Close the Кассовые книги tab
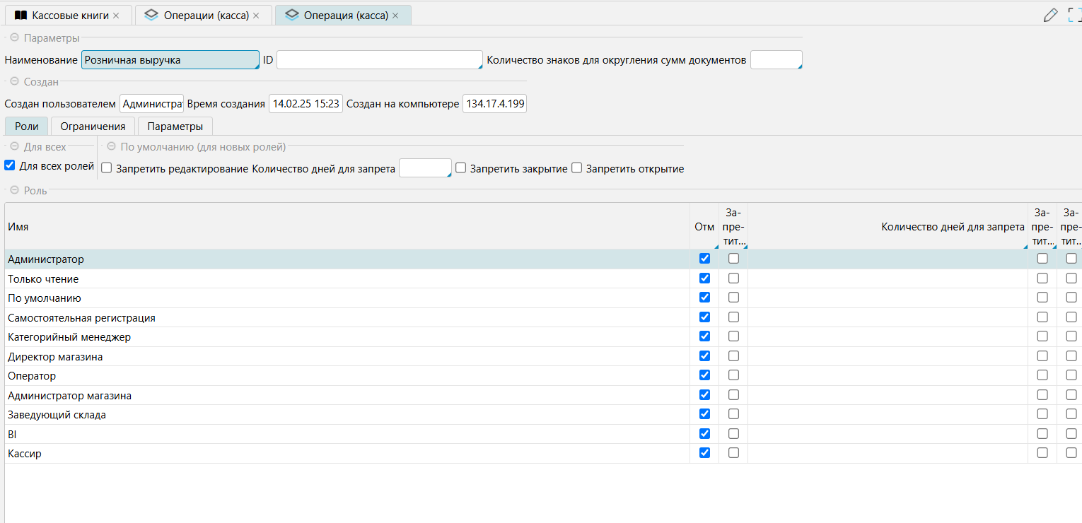 [x=116, y=16]
